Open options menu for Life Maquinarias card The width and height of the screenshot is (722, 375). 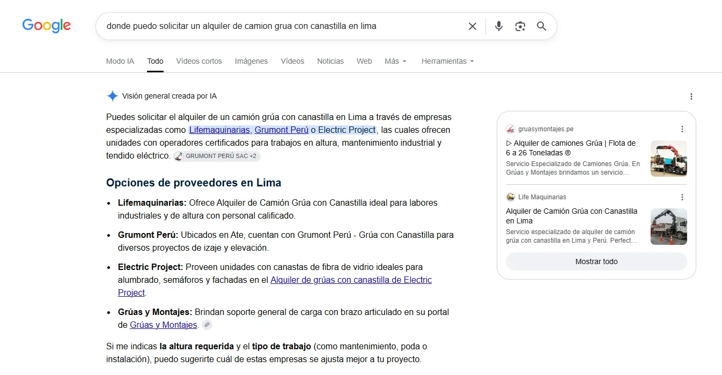pyautogui.click(x=682, y=197)
